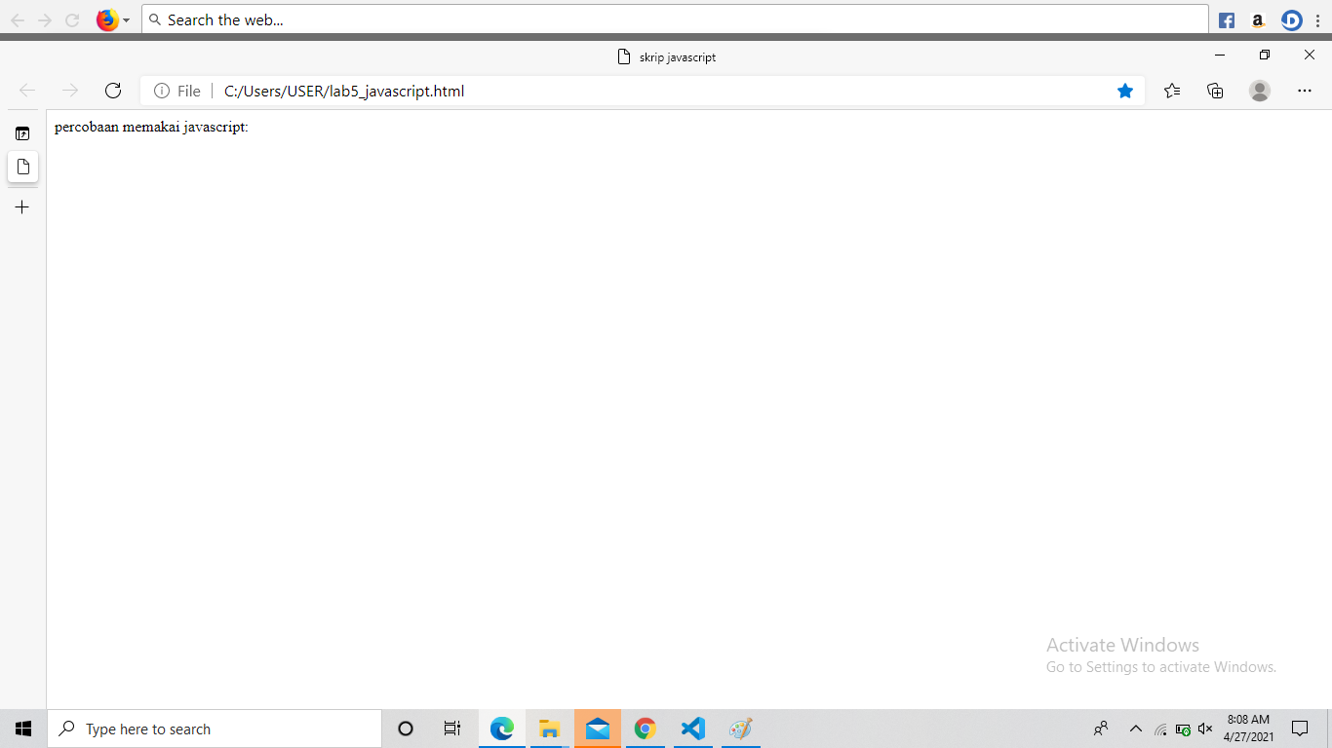This screenshot has height=748, width=1332.
Task: Toggle the favorite star for this page
Action: (x=1125, y=90)
